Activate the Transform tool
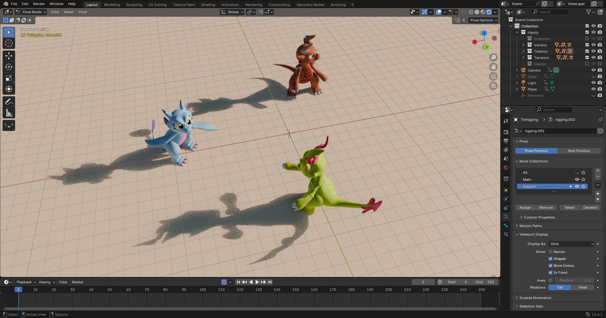 click(9, 89)
